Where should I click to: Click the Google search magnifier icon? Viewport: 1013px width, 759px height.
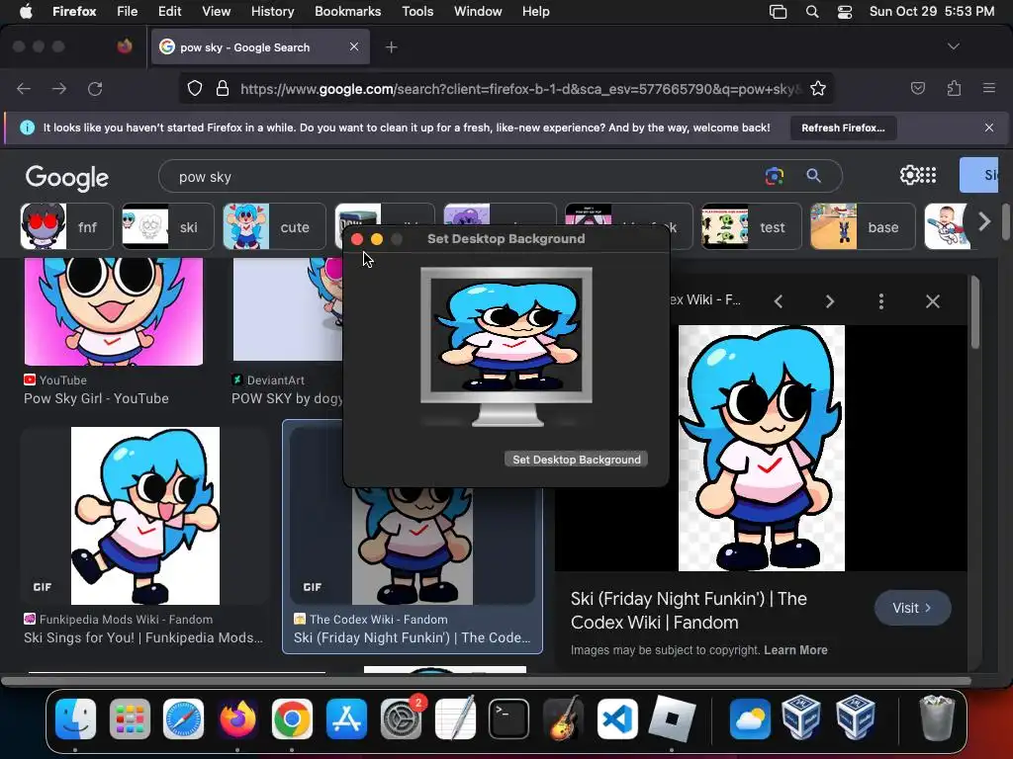(813, 176)
